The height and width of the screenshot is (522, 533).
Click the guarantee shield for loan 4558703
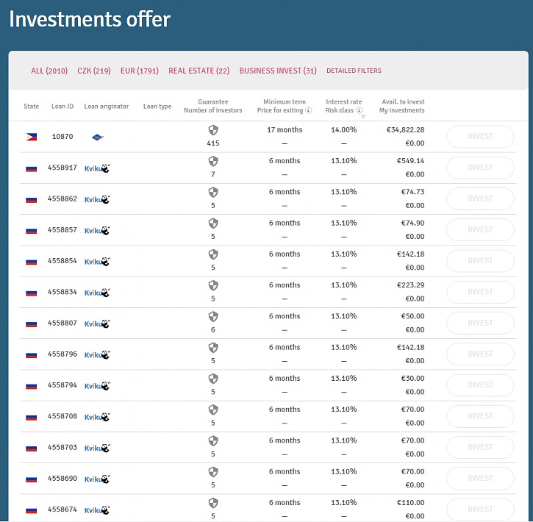point(213,441)
